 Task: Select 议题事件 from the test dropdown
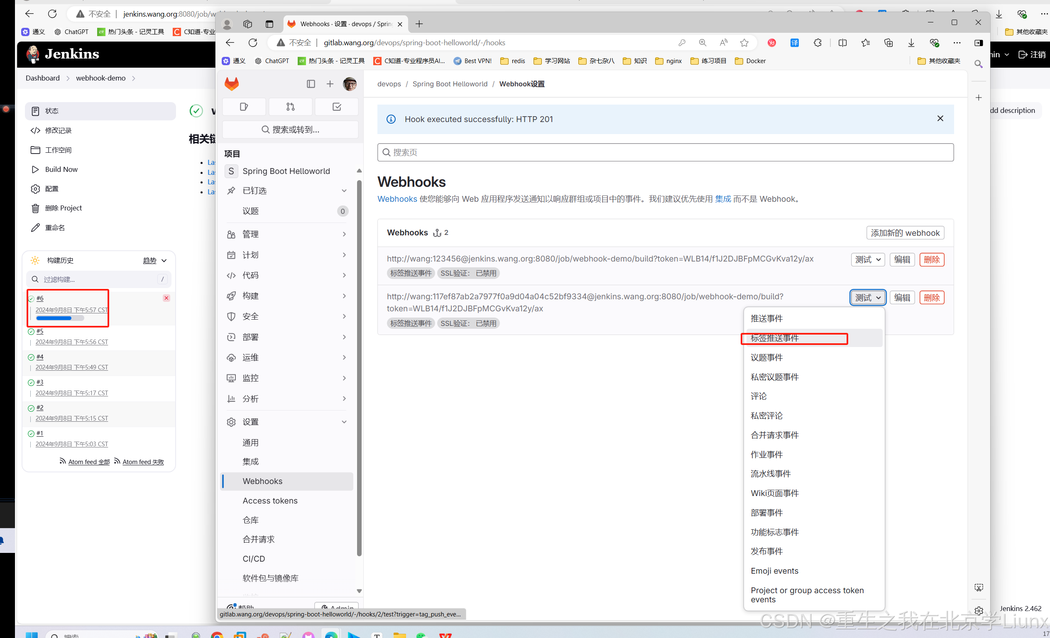(814, 357)
